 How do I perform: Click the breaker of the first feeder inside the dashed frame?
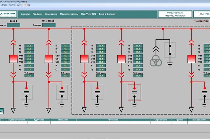(x=84, y=59)
